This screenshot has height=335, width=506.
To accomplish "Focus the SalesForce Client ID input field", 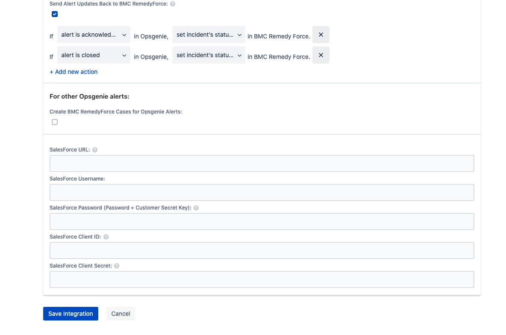I will tap(262, 250).
